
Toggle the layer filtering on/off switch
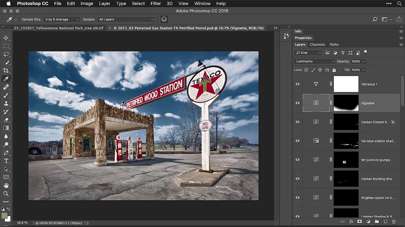[365, 52]
